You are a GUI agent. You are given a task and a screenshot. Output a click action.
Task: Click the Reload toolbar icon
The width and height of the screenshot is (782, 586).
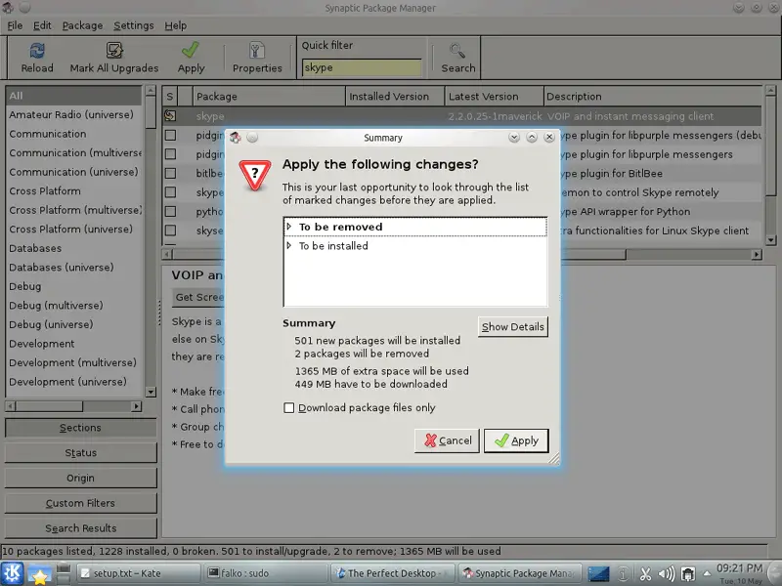point(37,51)
